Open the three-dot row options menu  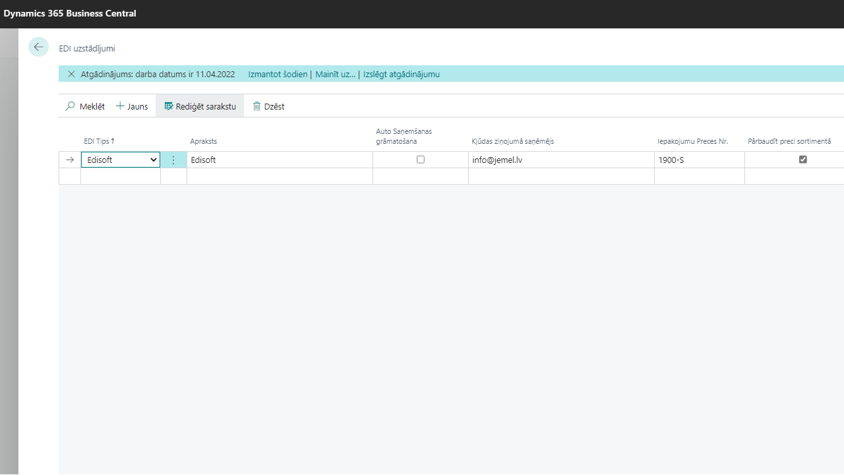(x=173, y=160)
